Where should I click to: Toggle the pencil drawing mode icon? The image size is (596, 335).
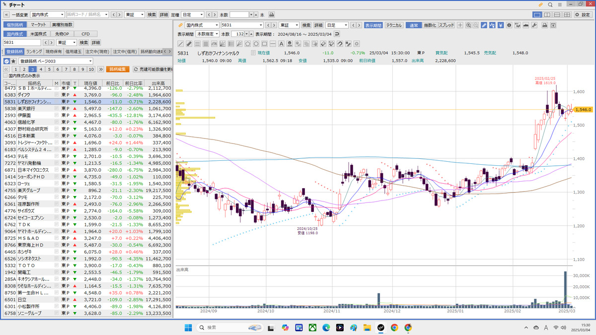[x=484, y=25]
